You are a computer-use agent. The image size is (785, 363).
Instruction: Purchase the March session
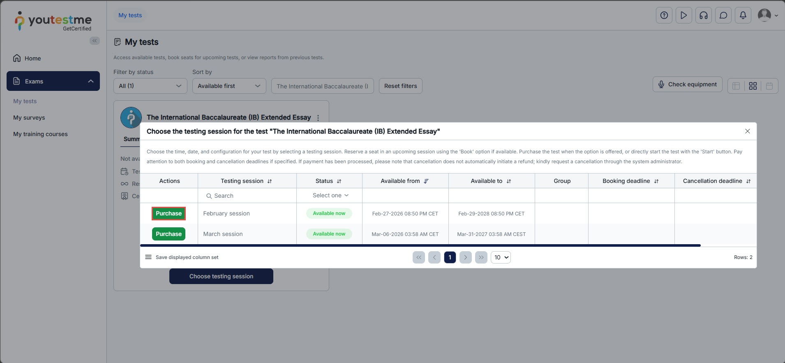[169, 234]
